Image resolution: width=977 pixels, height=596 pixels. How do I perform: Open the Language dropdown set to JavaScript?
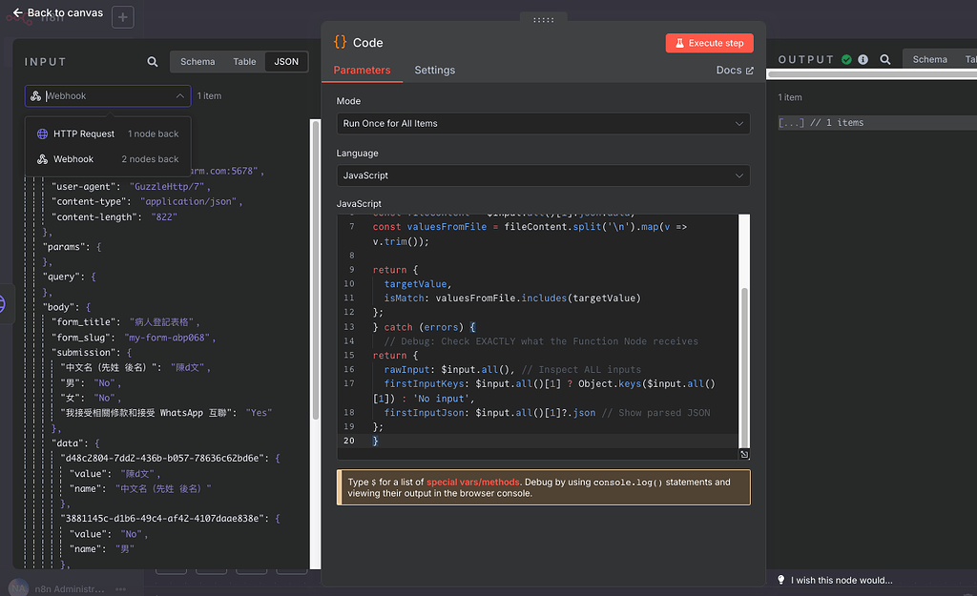click(543, 175)
